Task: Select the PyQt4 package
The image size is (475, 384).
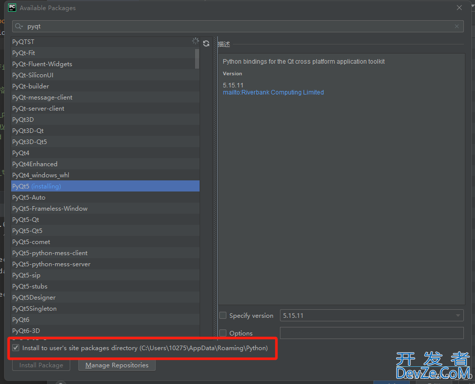Action: (105, 153)
